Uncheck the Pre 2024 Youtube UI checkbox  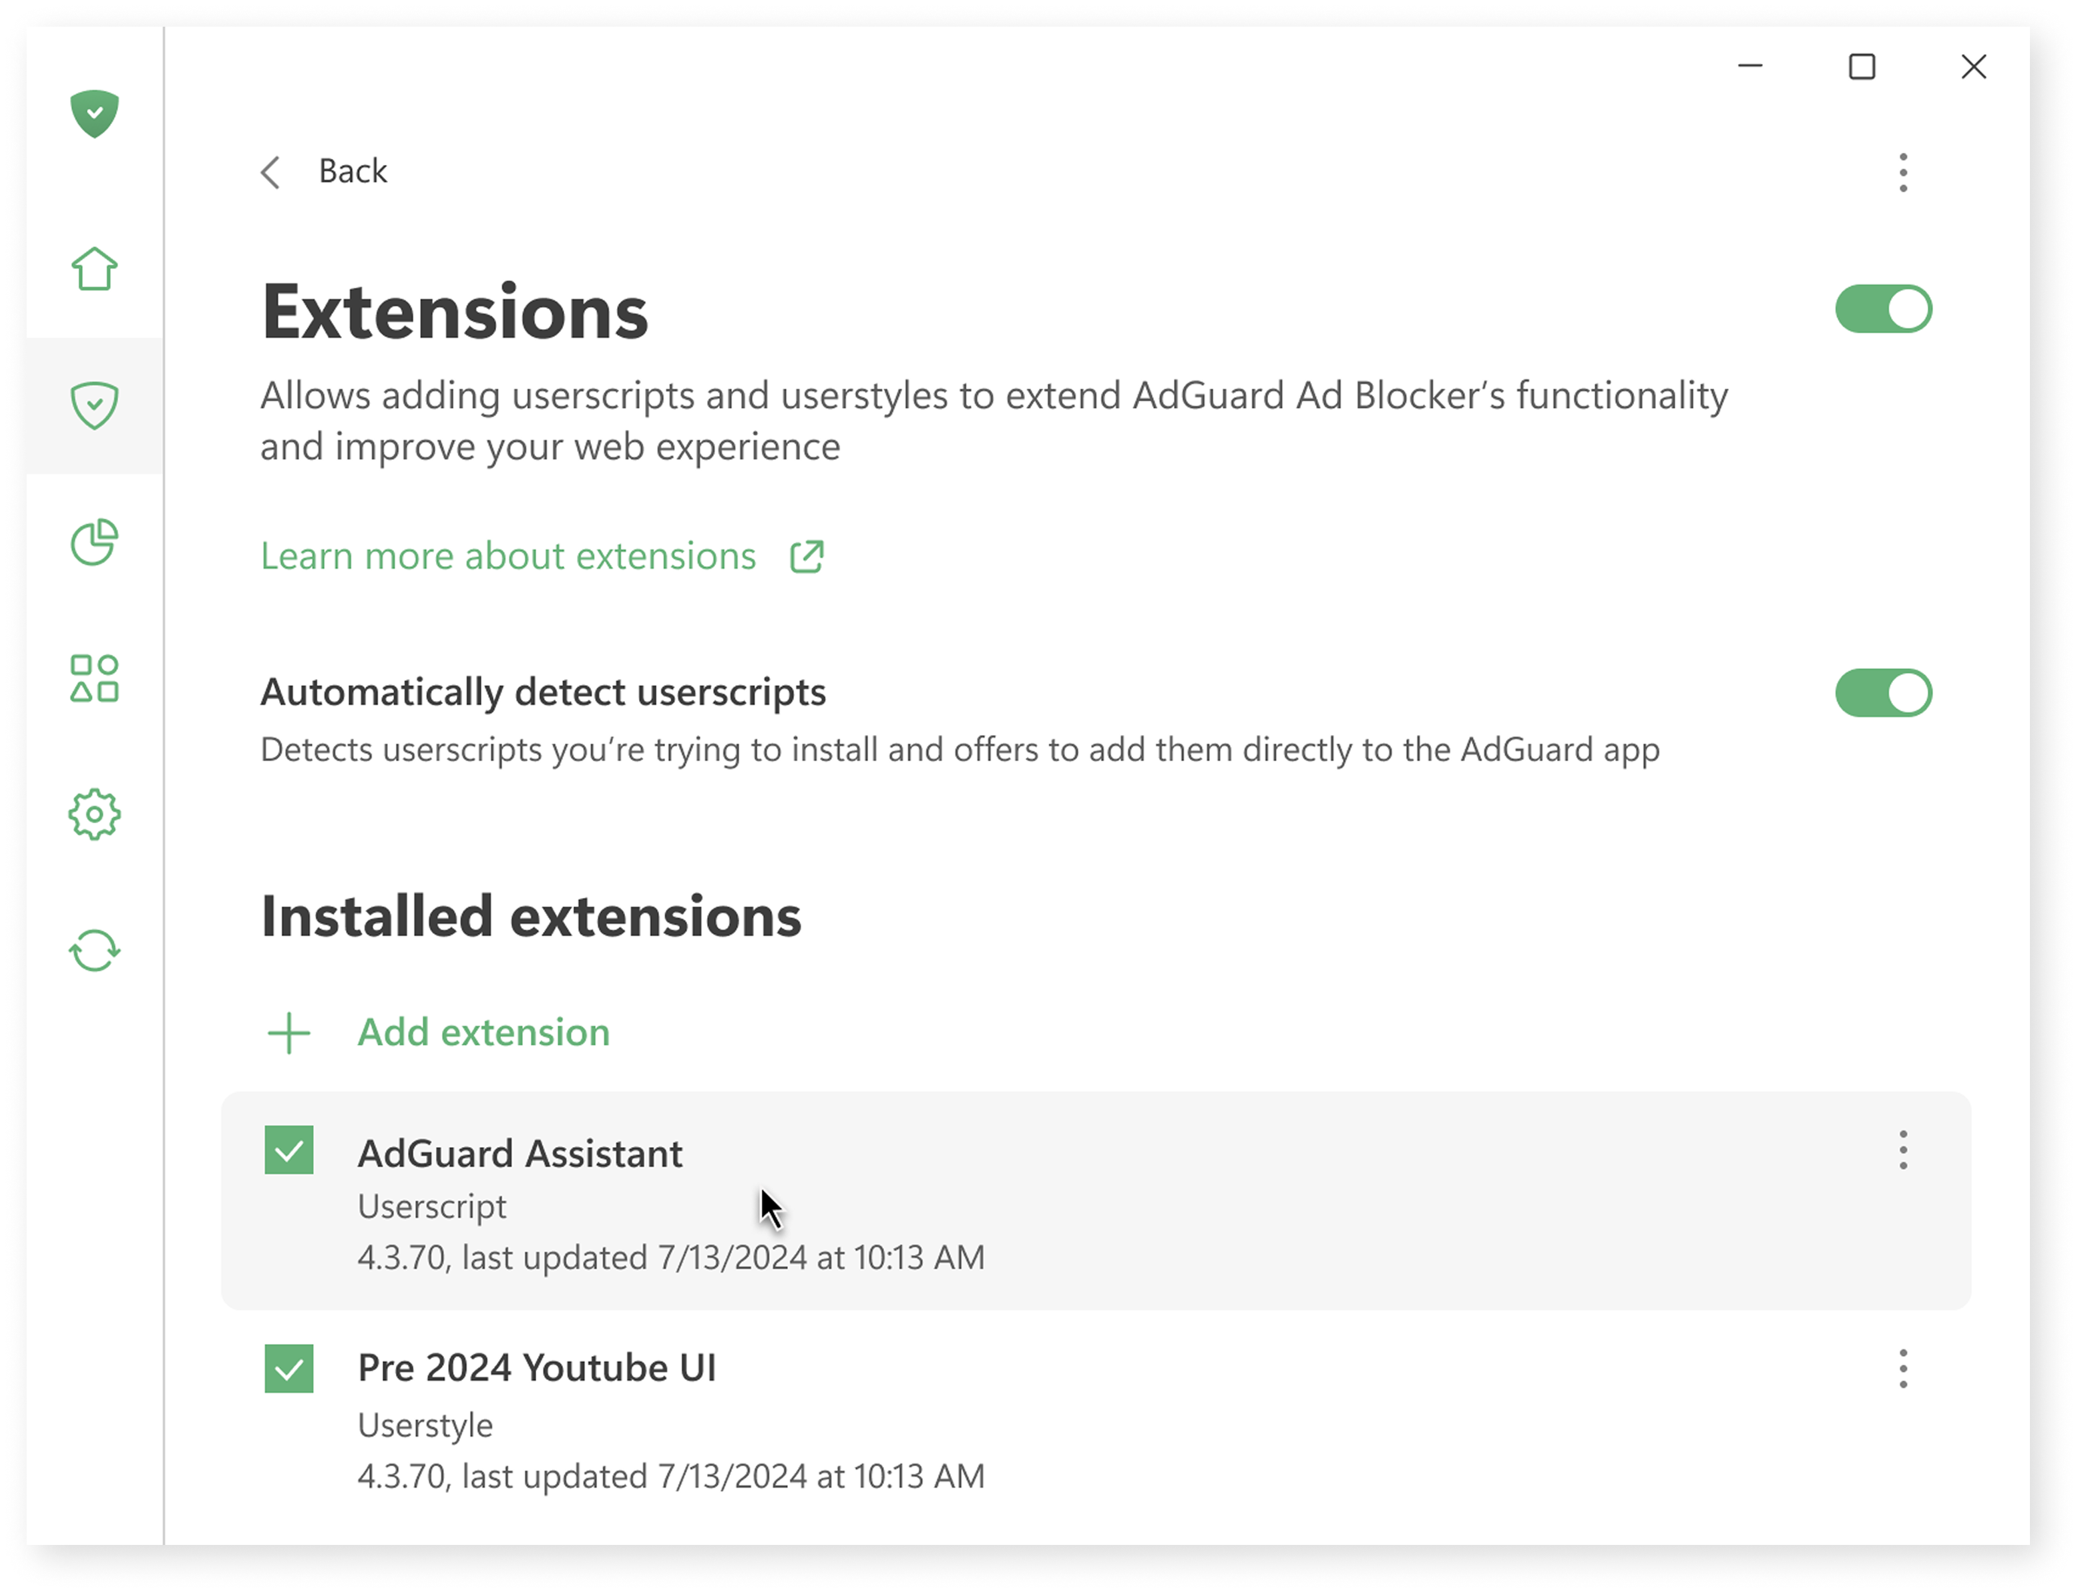[x=289, y=1369]
